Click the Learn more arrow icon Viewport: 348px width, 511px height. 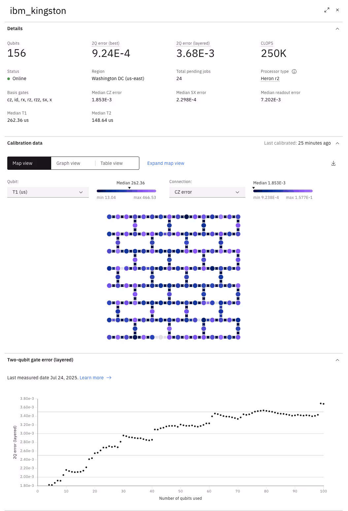coord(109,378)
